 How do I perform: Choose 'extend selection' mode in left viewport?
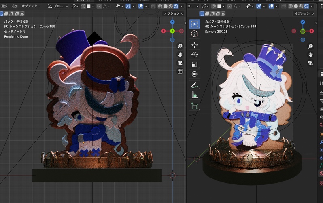click(6, 14)
